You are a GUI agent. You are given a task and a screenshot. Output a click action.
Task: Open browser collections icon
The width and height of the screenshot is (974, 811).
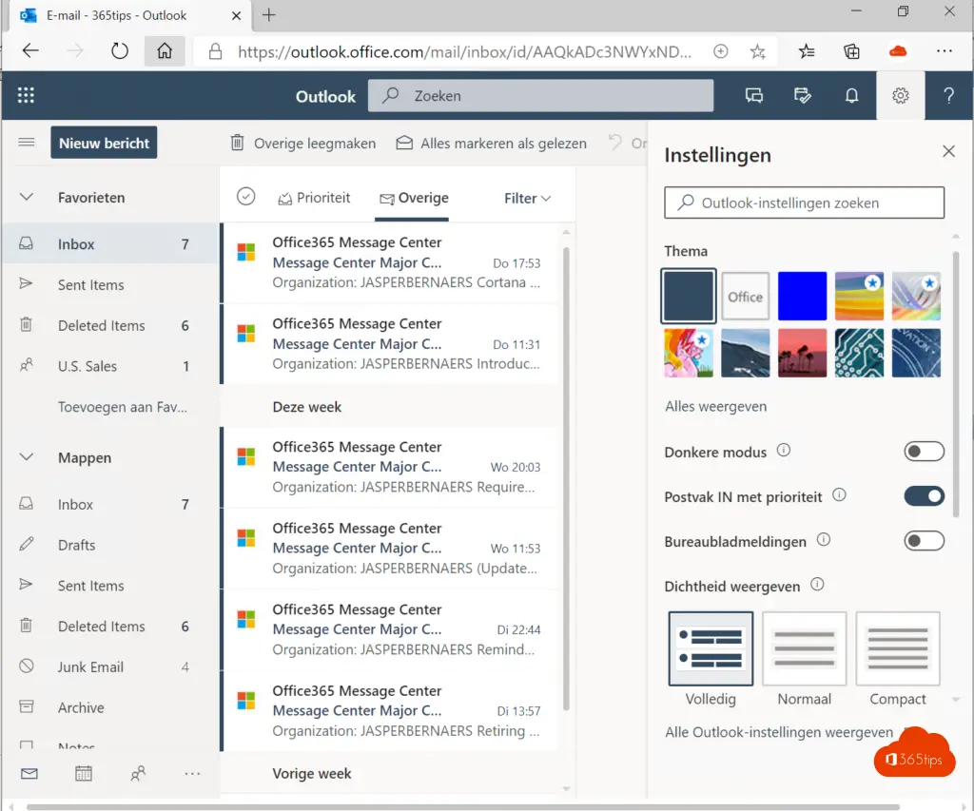[x=851, y=51]
